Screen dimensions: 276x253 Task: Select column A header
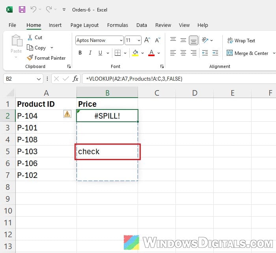(46, 93)
